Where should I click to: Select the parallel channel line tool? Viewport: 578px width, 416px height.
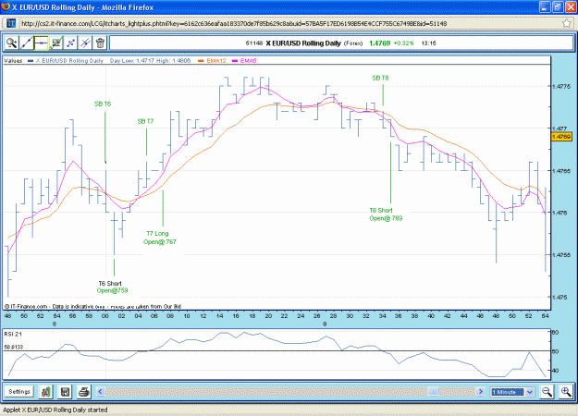click(x=85, y=43)
